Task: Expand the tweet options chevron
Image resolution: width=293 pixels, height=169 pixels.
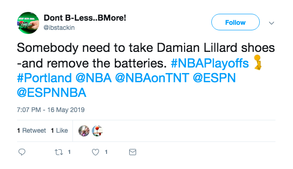Action: 271,23
